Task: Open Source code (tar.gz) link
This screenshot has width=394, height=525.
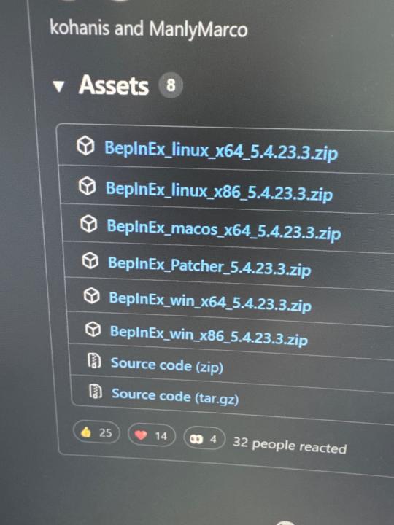Action: click(175, 396)
